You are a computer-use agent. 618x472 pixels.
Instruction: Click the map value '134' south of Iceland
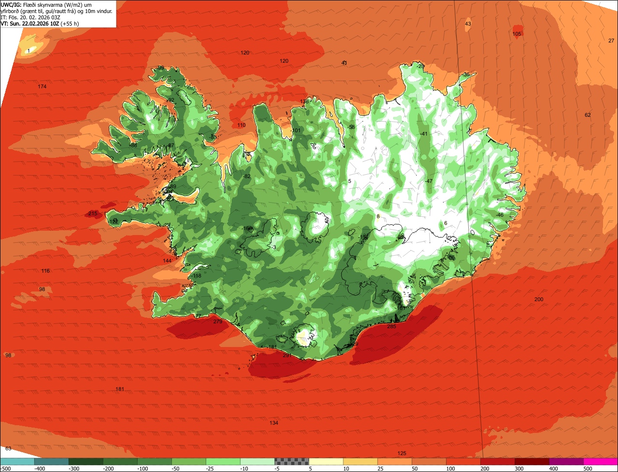[274, 423]
